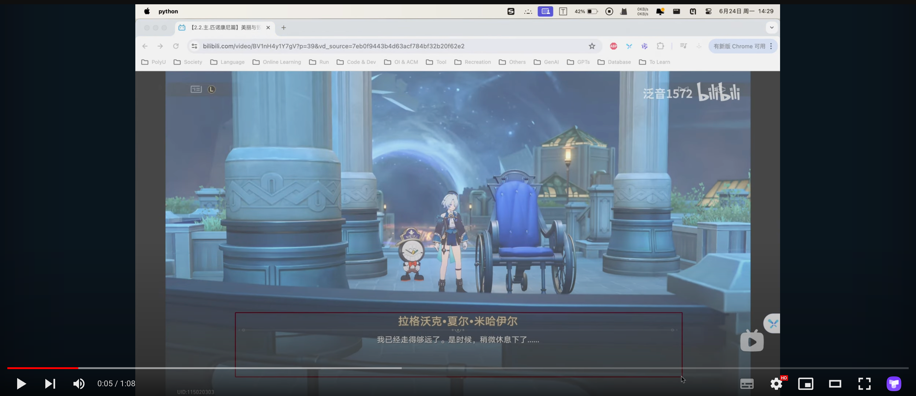Switch to theater mode

(x=835, y=384)
